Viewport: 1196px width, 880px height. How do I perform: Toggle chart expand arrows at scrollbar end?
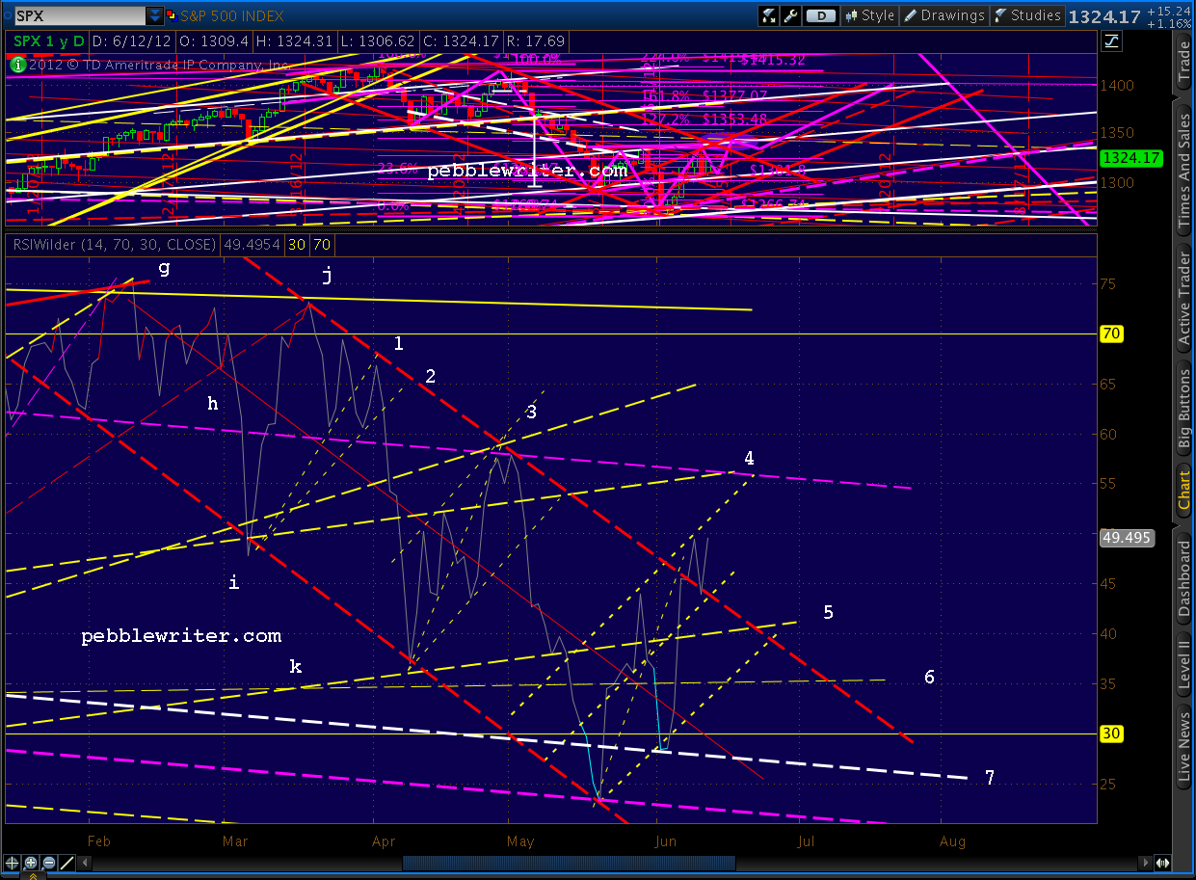pyautogui.click(x=1162, y=863)
